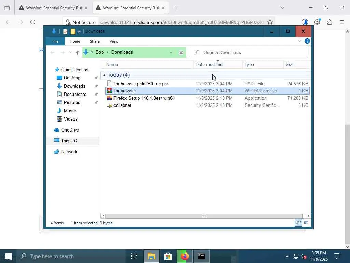The width and height of the screenshot is (350, 263).
Task: Select This PC in the navigation pane
Action: coord(72,141)
